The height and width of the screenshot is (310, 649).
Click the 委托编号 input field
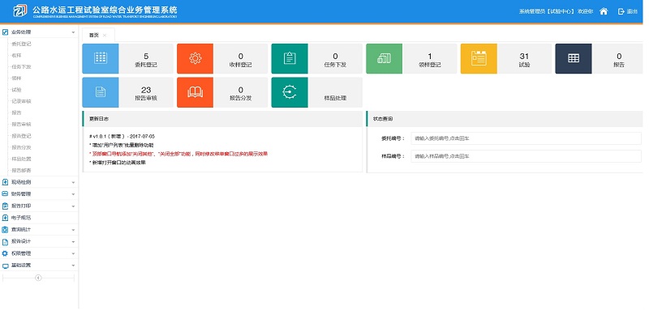[x=526, y=138]
